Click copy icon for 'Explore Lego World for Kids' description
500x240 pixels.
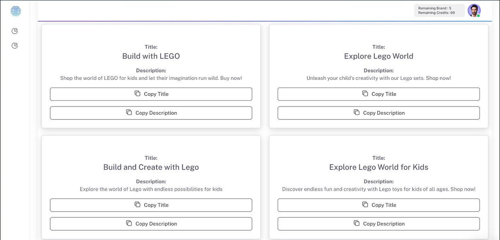pos(357,223)
